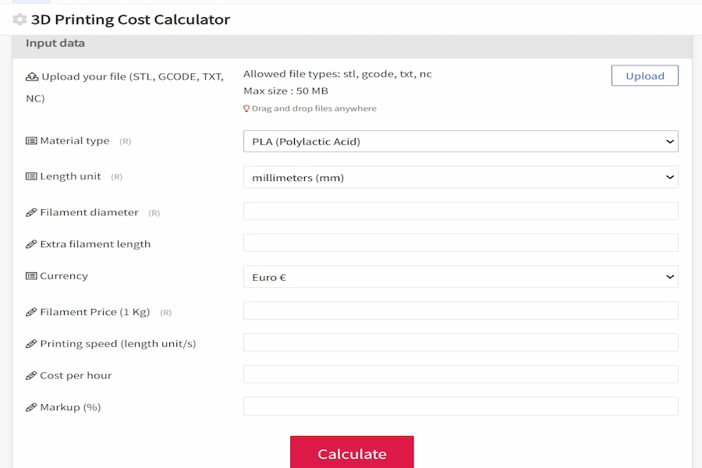702x468 pixels.
Task: Click the pencil icon beside Extra filament length
Action: 31,244
